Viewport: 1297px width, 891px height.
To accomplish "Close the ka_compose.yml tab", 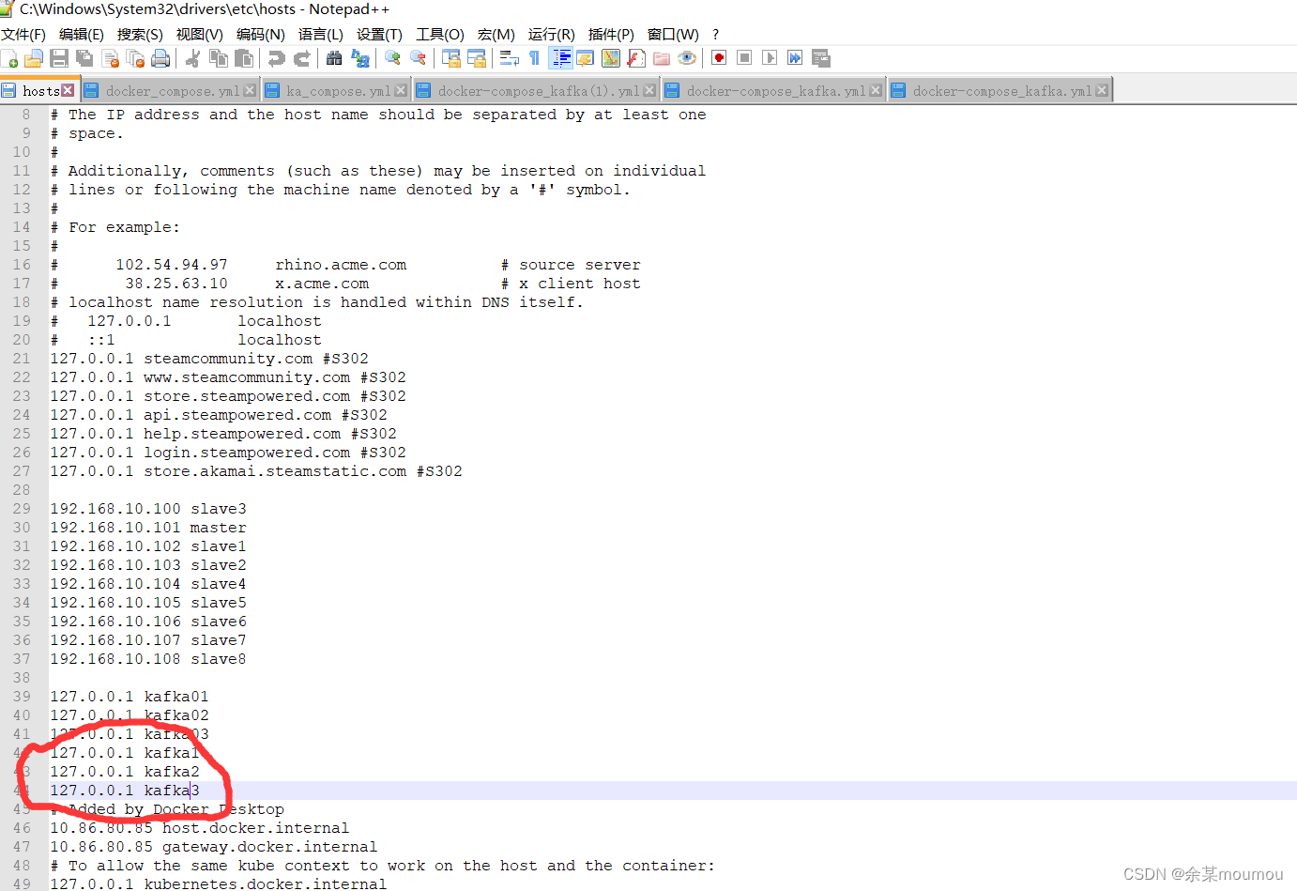I will (x=401, y=90).
